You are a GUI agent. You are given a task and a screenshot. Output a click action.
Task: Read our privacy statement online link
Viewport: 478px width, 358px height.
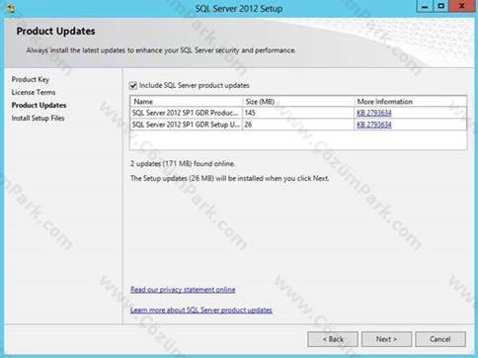pos(183,290)
